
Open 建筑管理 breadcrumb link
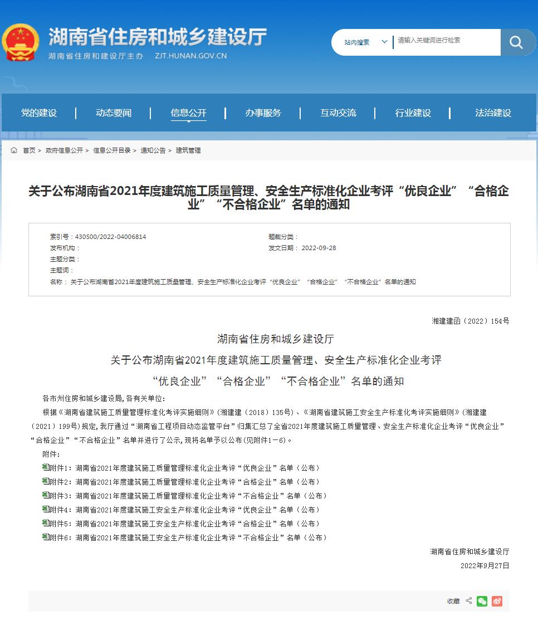(188, 150)
